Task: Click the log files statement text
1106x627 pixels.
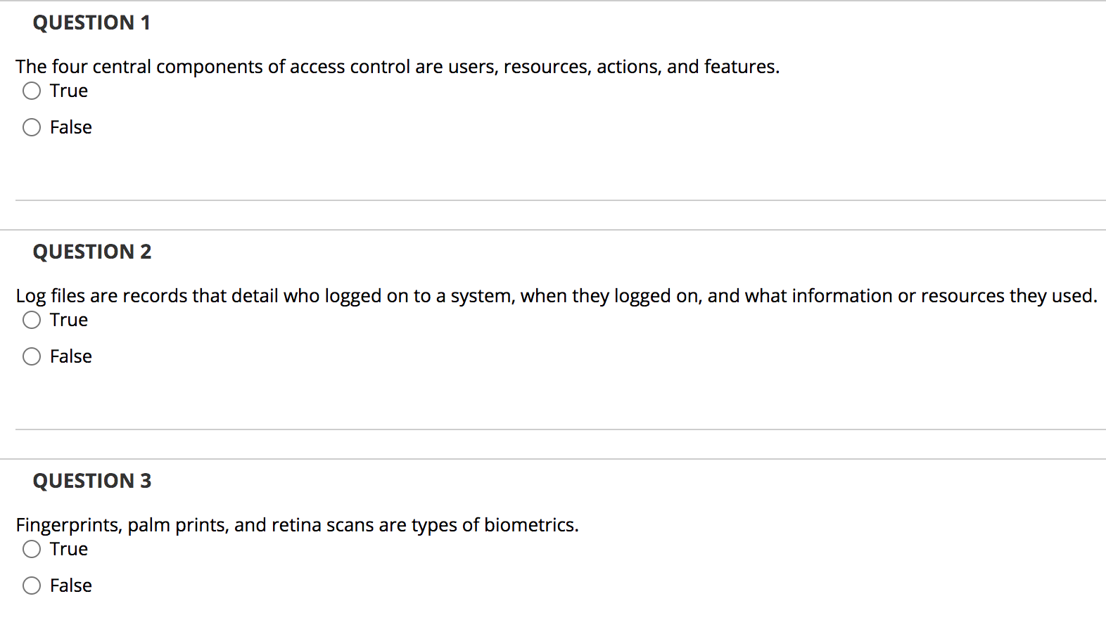Action: tap(557, 296)
